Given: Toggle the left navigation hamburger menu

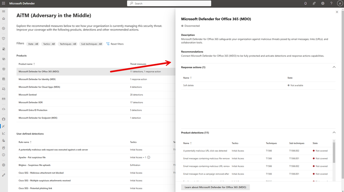Looking at the screenshot, I should coord(3,11).
